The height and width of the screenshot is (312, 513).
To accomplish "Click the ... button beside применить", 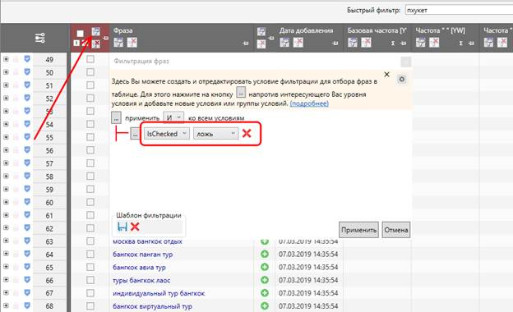I will (116, 117).
